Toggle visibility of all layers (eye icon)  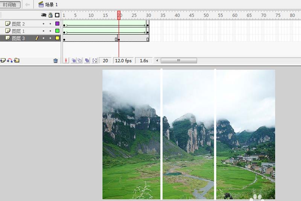tap(44, 15)
